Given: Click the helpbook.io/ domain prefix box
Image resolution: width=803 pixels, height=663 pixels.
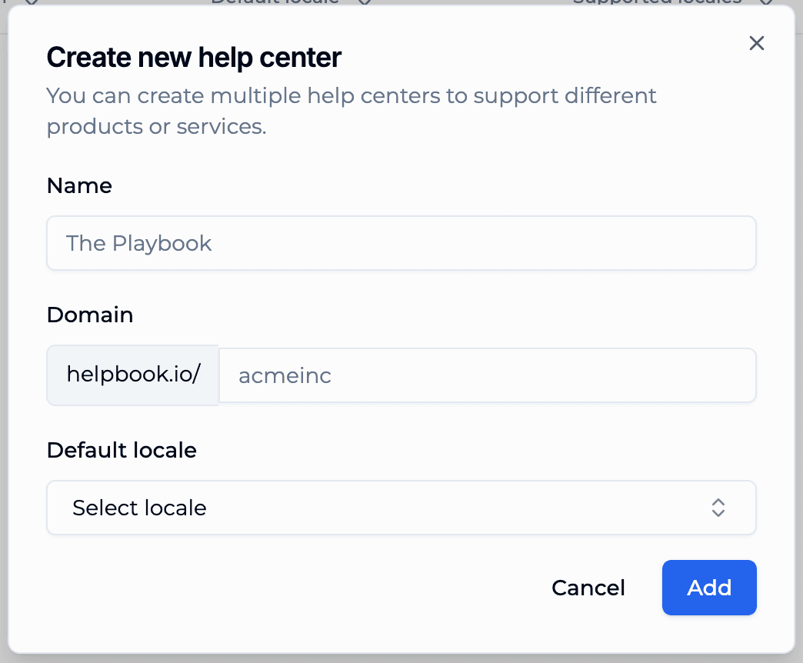Looking at the screenshot, I should click(x=133, y=375).
